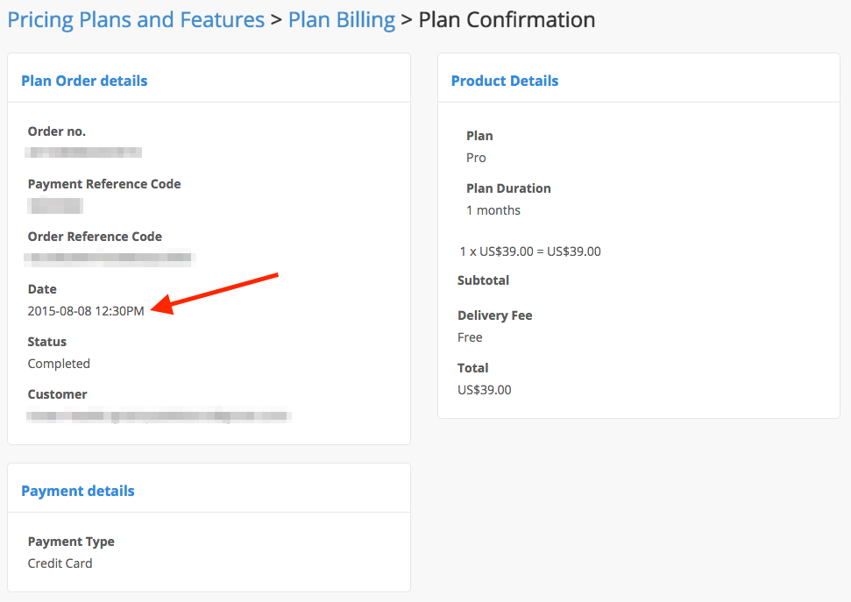Select the Free delivery fee value
The height and width of the screenshot is (602, 851).
[x=470, y=337]
